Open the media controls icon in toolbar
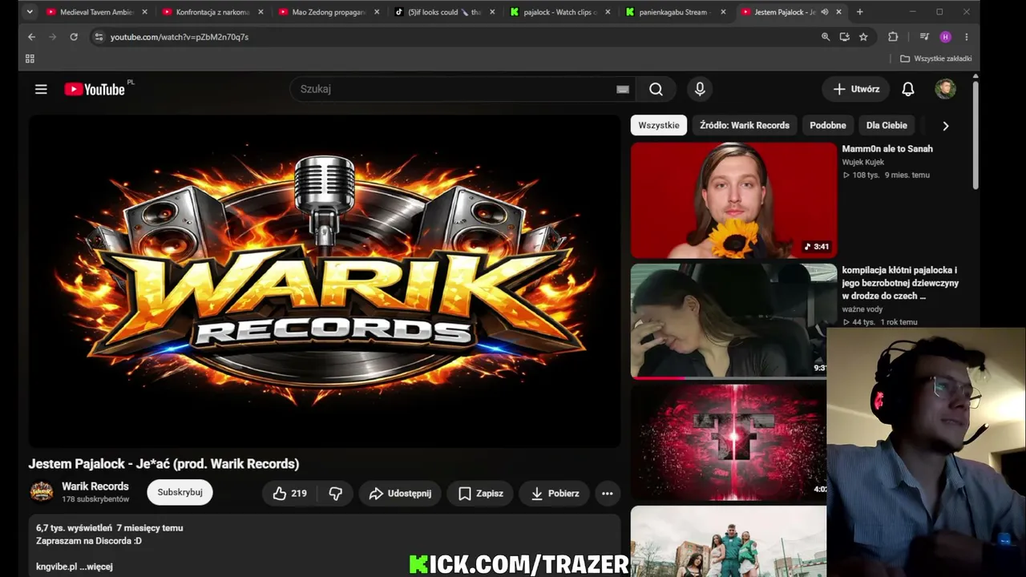 (x=924, y=37)
